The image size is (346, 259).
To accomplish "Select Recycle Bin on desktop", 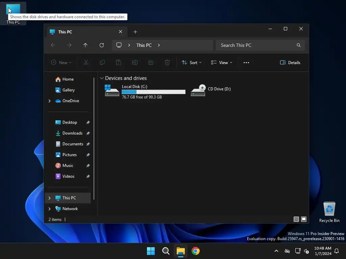I will (x=329, y=212).
